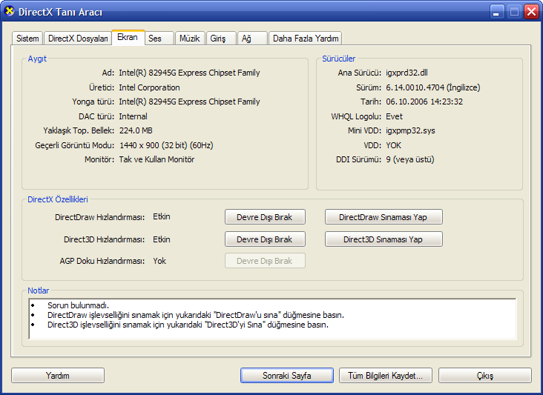The image size is (543, 395).
Task: Open the Ağ tab
Action: point(252,39)
